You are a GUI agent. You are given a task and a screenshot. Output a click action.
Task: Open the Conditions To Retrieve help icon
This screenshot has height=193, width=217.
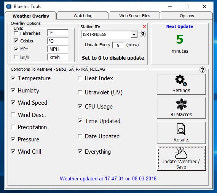[203, 70]
